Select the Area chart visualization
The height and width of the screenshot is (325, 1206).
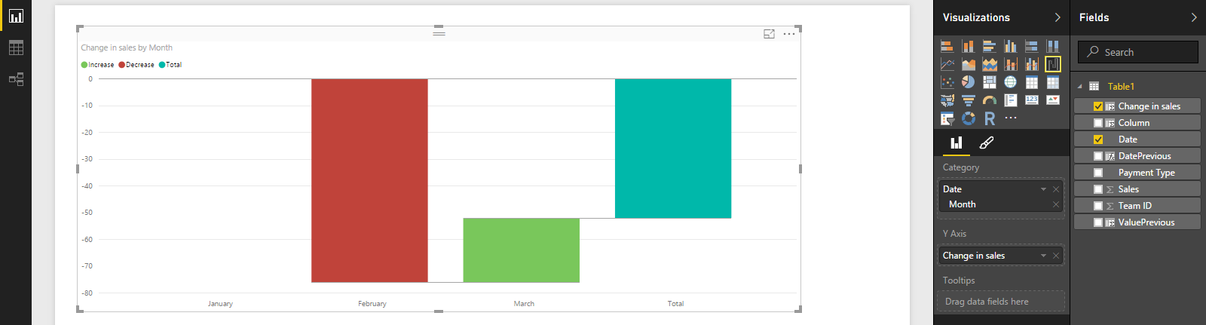tap(969, 64)
